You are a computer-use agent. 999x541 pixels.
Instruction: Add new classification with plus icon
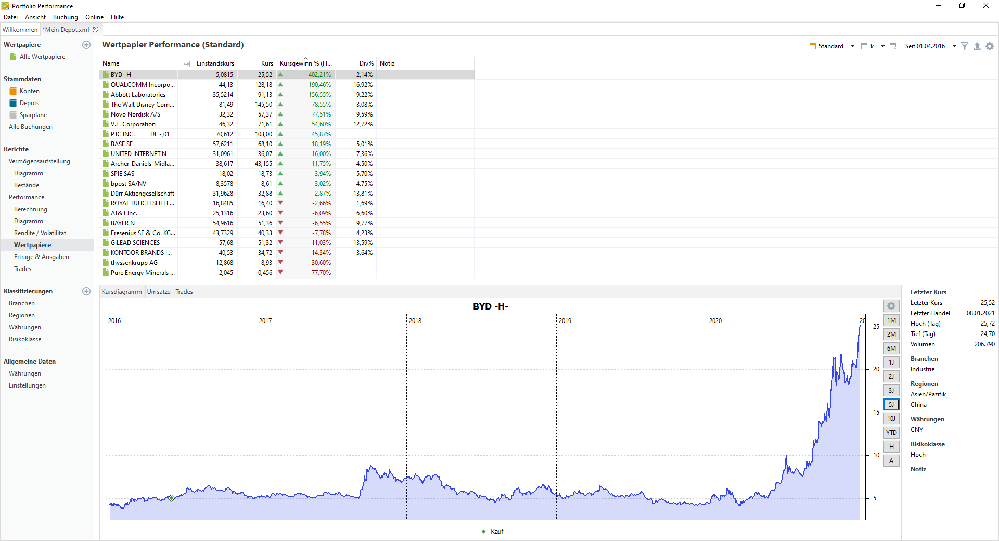(x=86, y=291)
